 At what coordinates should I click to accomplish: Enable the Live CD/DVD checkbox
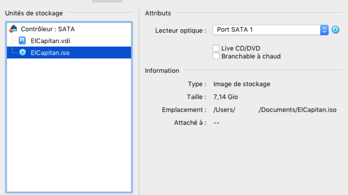click(216, 48)
